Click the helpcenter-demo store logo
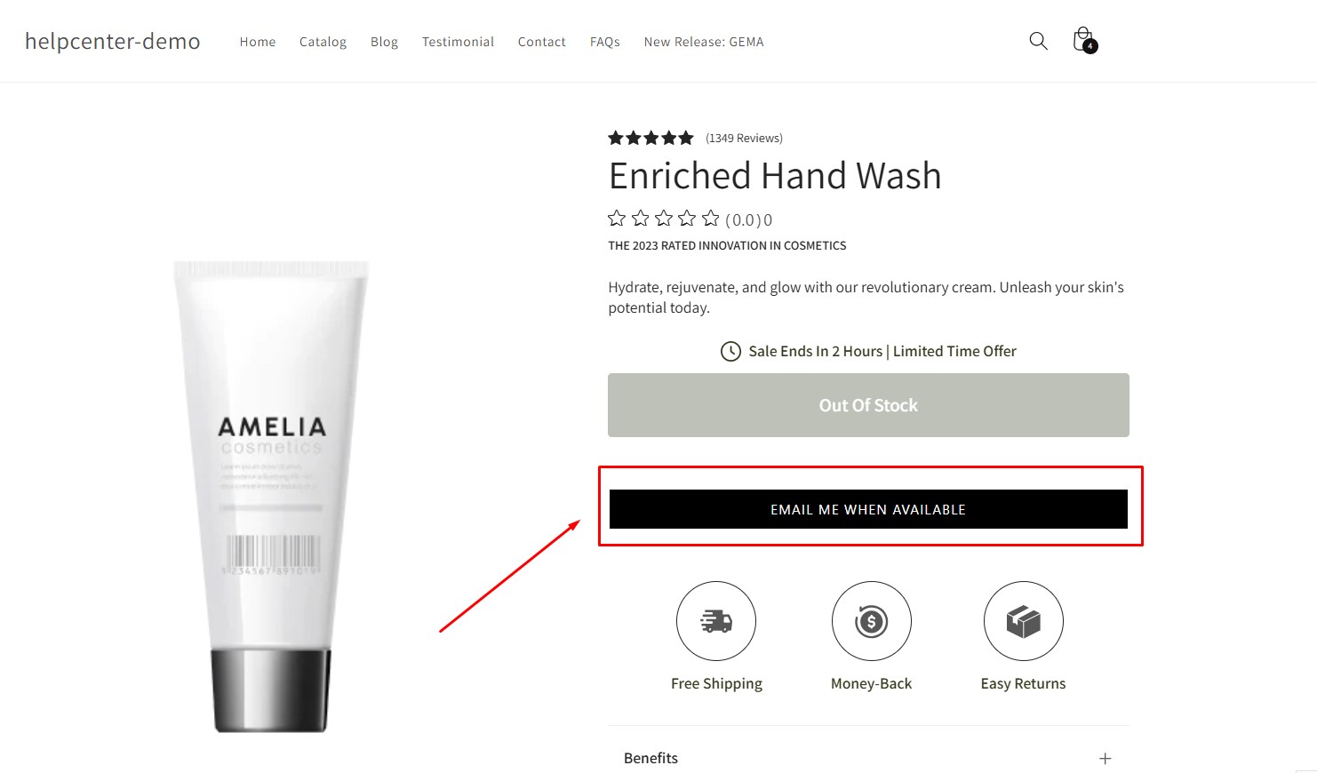Viewport: 1317px width, 773px height. (x=113, y=41)
